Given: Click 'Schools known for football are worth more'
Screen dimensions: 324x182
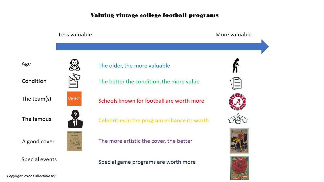Looking at the screenshot, I should tap(151, 101).
